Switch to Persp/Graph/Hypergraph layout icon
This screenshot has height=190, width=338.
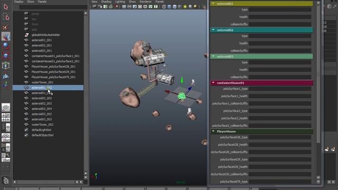[x=6, y=158]
